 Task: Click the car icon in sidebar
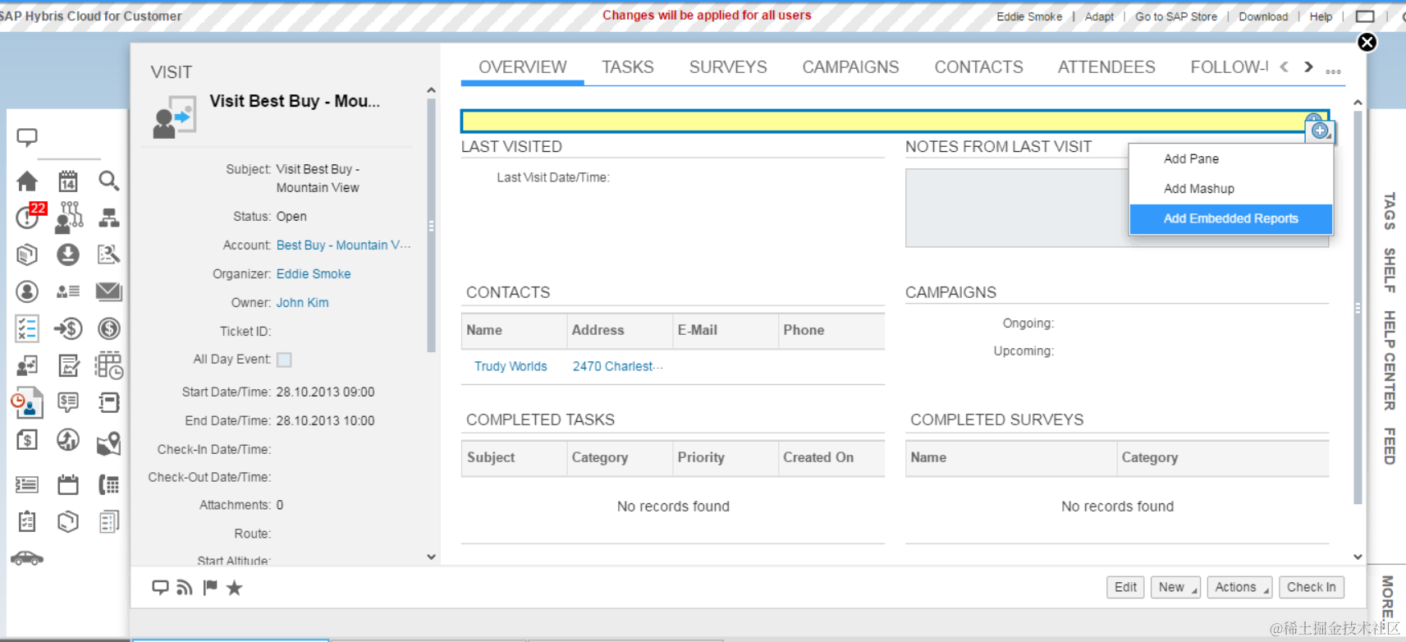point(27,558)
